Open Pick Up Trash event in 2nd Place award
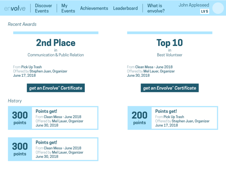 coord(31,67)
